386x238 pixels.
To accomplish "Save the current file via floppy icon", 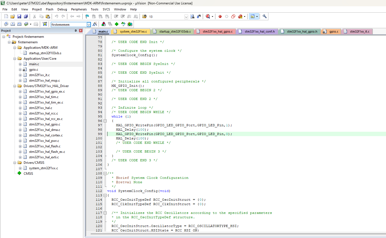I will tap(19, 16).
